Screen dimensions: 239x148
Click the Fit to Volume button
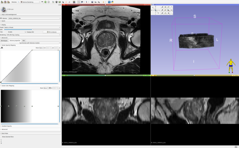click(x=52, y=32)
